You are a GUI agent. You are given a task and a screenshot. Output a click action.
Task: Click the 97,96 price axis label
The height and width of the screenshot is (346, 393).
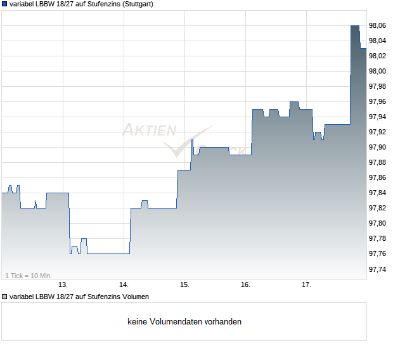coord(377,101)
